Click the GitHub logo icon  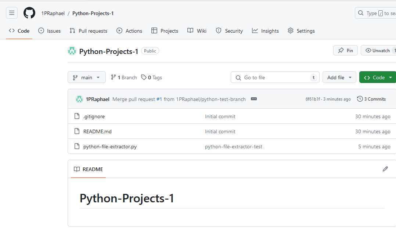point(29,13)
